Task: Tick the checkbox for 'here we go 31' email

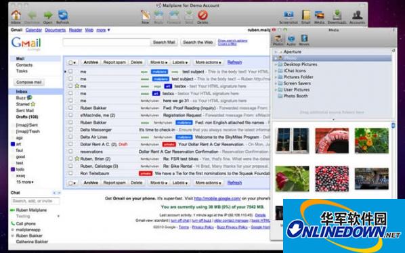Action: [70, 100]
